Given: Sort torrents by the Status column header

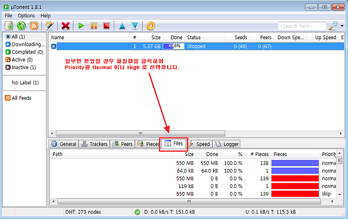Looking at the screenshot, I should 204,38.
